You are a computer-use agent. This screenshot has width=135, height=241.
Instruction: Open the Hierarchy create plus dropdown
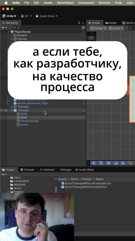(x=4, y=27)
